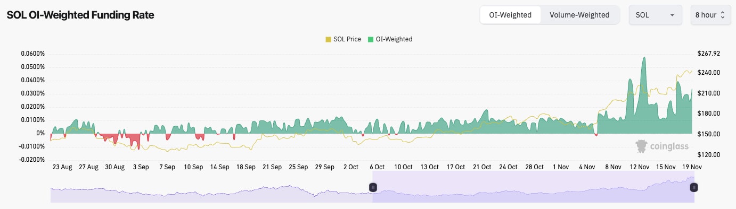Click the $180.00 price axis label
This screenshot has width=736, height=209.
pyautogui.click(x=708, y=114)
